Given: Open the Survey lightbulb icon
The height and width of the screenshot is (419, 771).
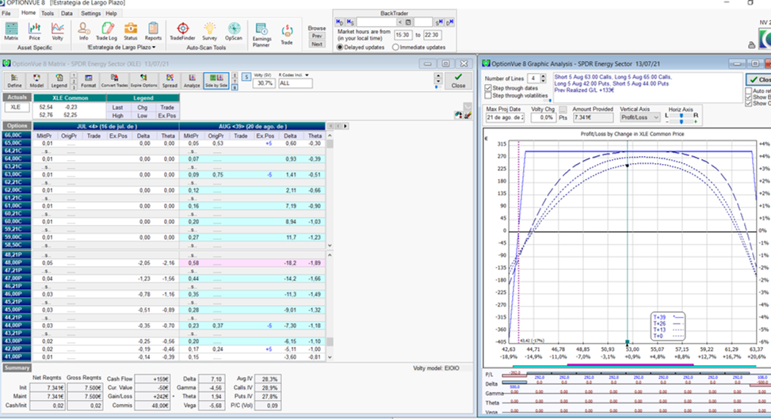Looking at the screenshot, I should pyautogui.click(x=210, y=32).
